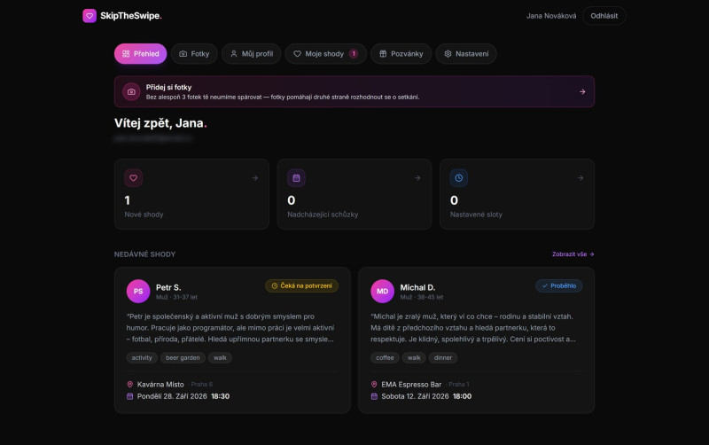Select the walk tag on Michal's card
The width and height of the screenshot is (709, 445).
click(x=414, y=358)
